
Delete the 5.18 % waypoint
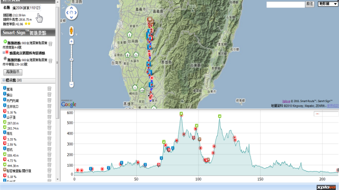49,176
